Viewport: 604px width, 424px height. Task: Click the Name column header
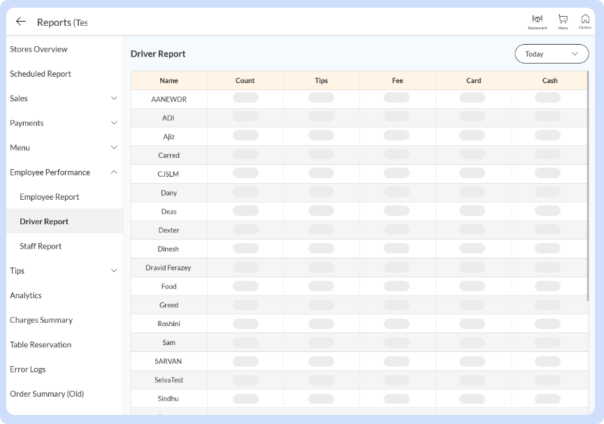pos(168,80)
